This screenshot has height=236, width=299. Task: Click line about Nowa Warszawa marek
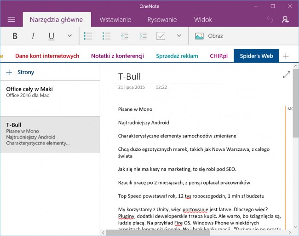(194, 153)
